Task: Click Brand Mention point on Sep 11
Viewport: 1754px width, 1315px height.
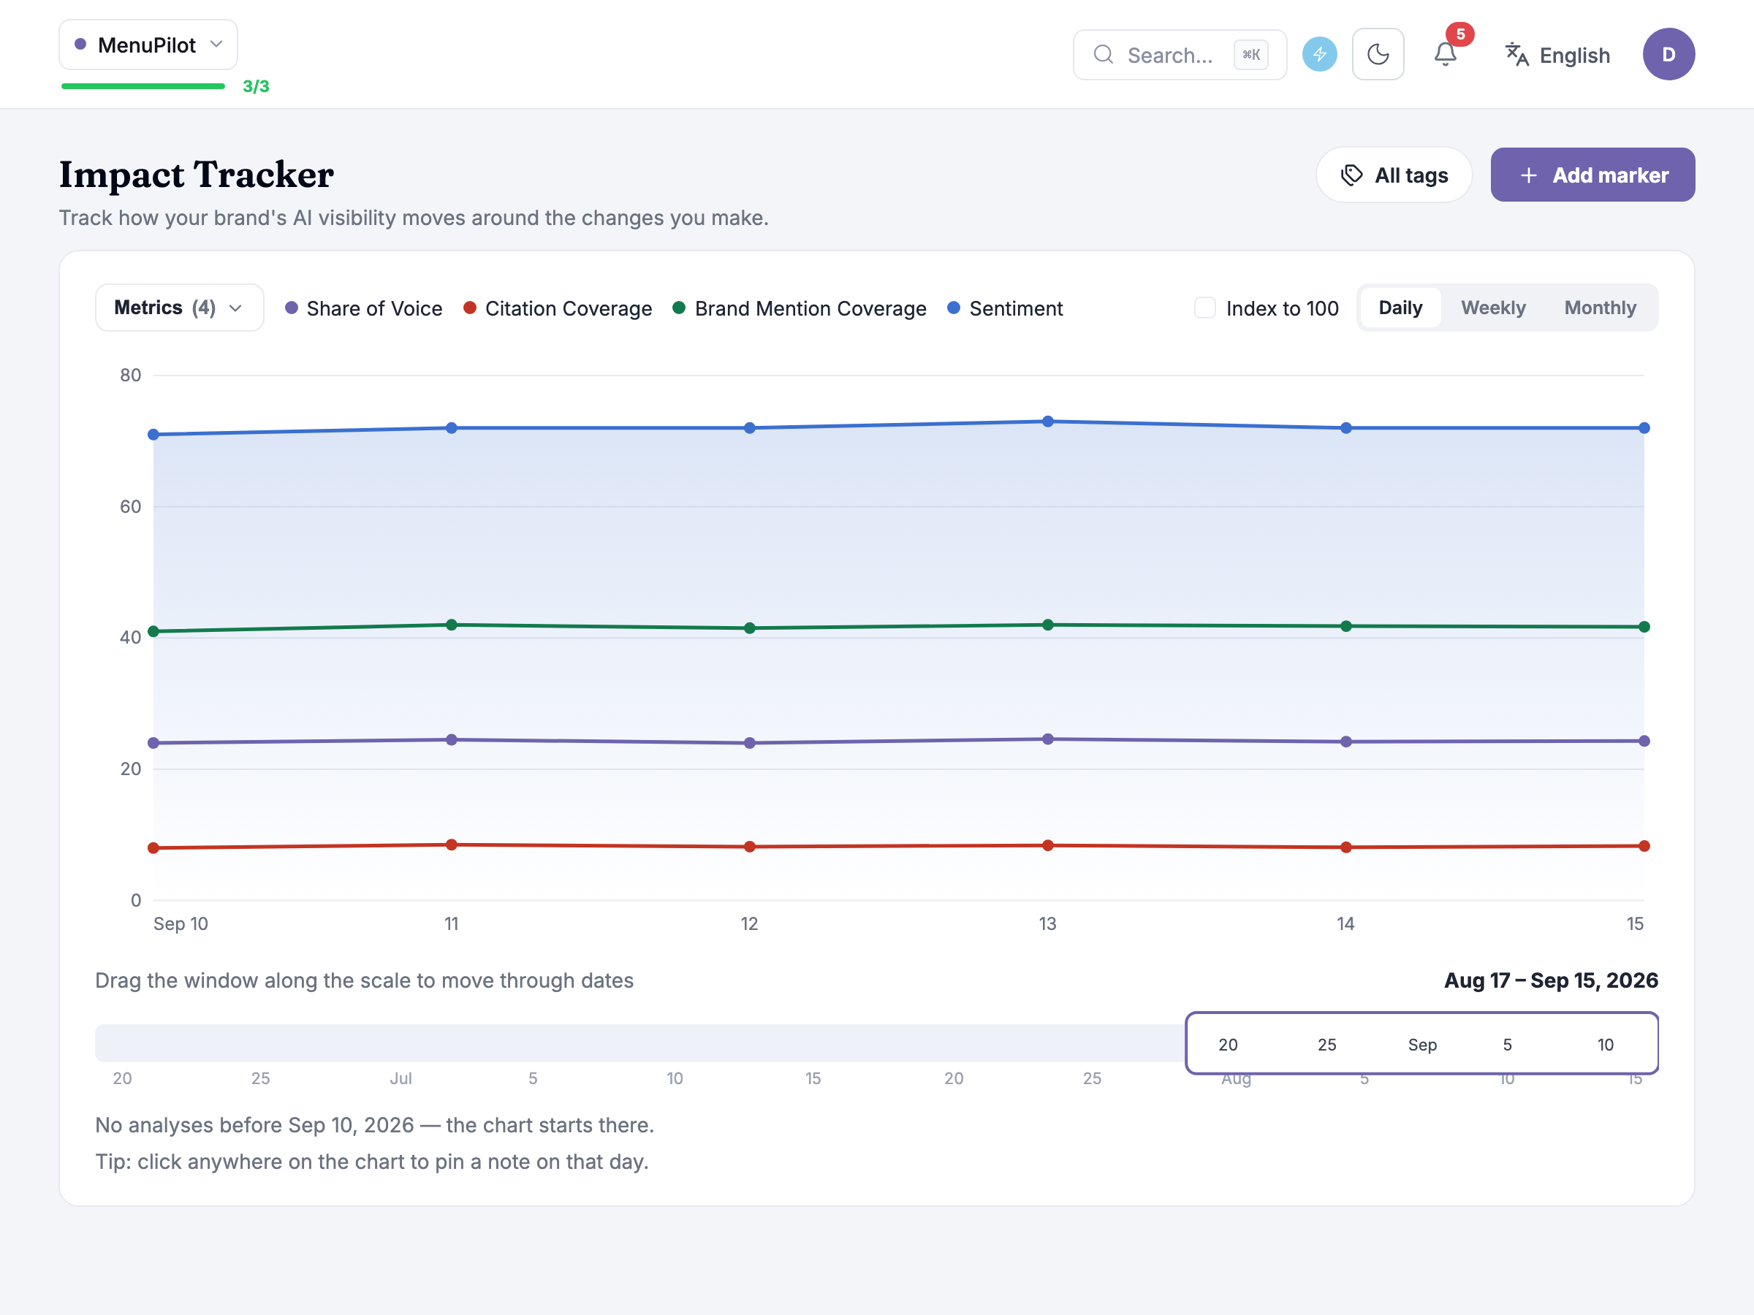Action: (451, 625)
